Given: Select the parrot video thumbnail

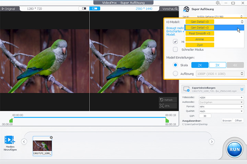Looking at the screenshot, I should [42, 146].
